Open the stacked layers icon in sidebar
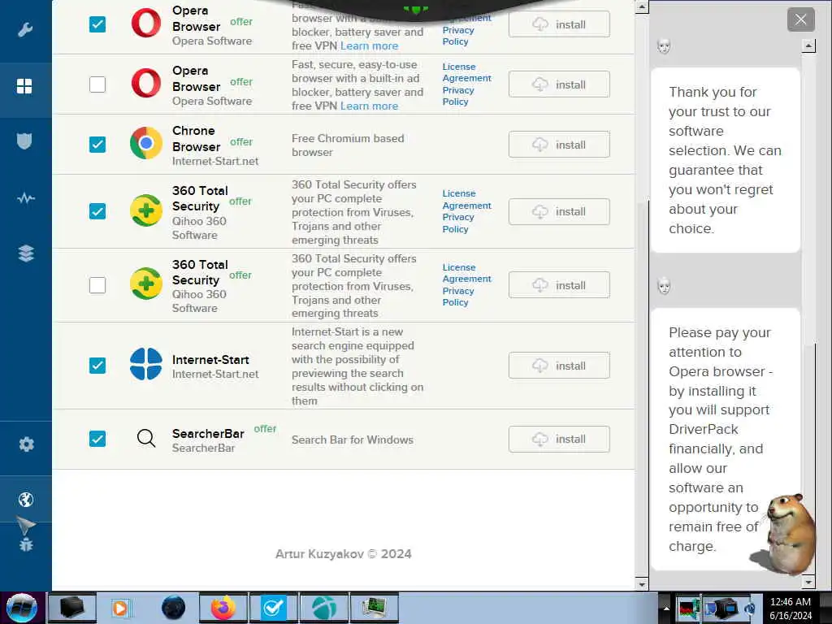This screenshot has height=624, width=832. pyautogui.click(x=26, y=253)
